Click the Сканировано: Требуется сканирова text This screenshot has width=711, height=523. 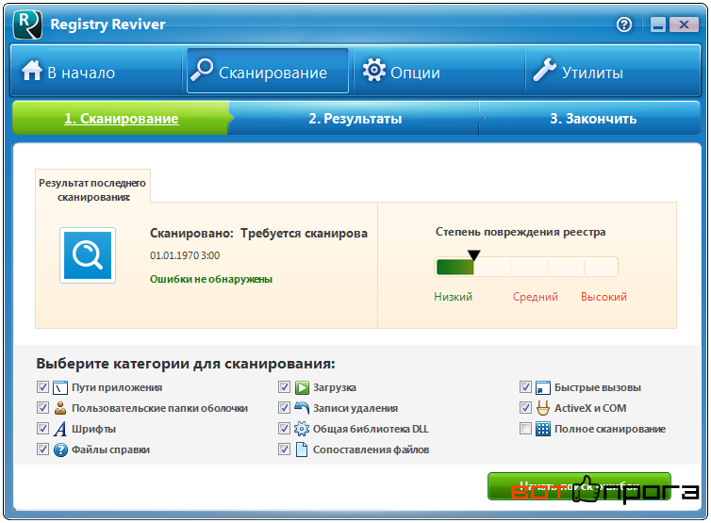258,234
